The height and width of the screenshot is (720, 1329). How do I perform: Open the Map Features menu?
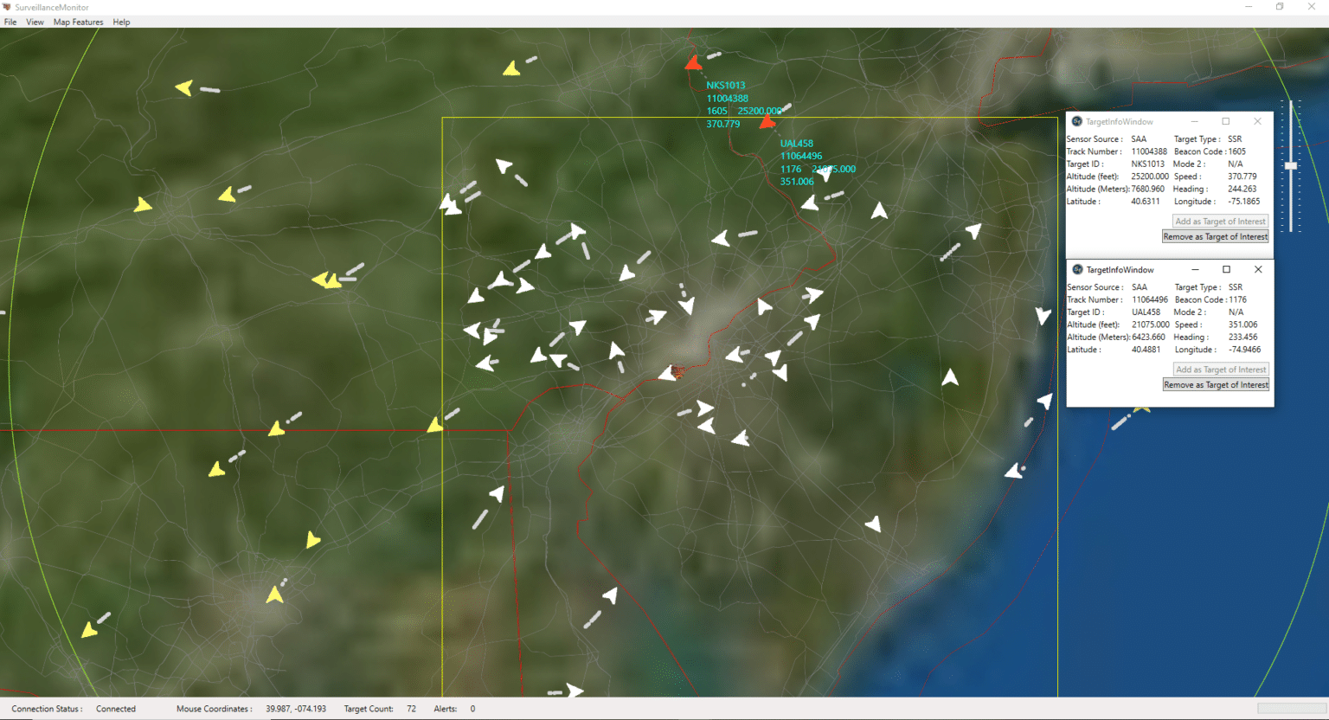click(x=78, y=22)
